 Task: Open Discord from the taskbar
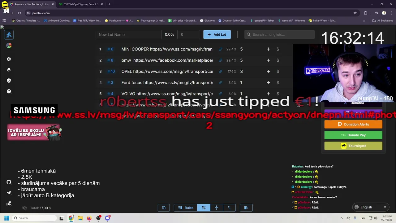point(107,218)
